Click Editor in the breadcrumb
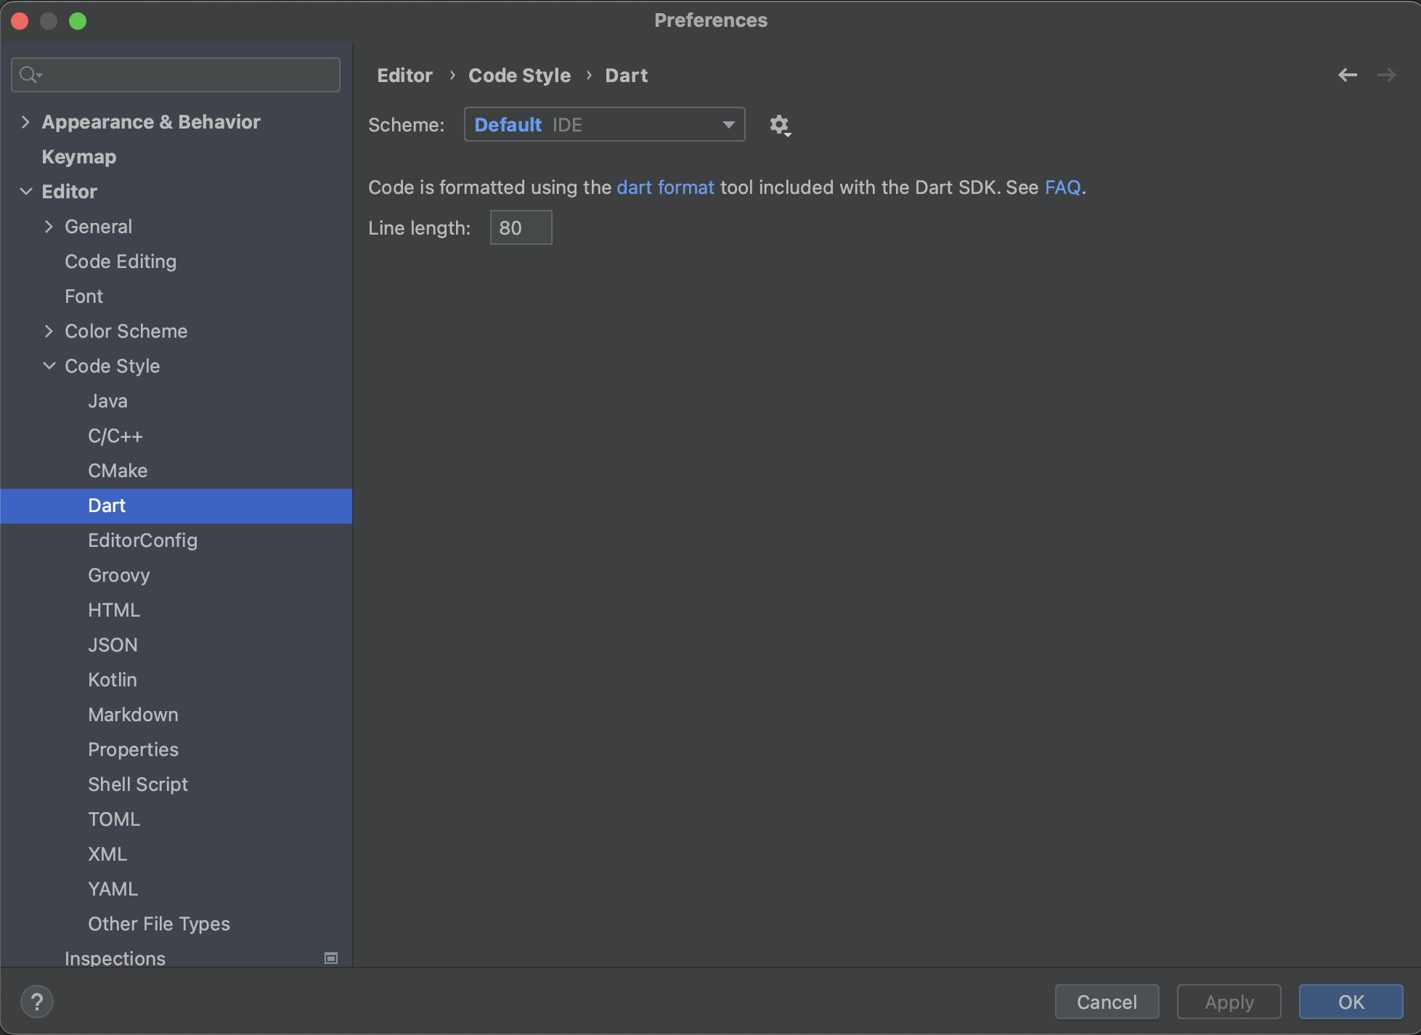Image resolution: width=1421 pixels, height=1035 pixels. tap(404, 76)
